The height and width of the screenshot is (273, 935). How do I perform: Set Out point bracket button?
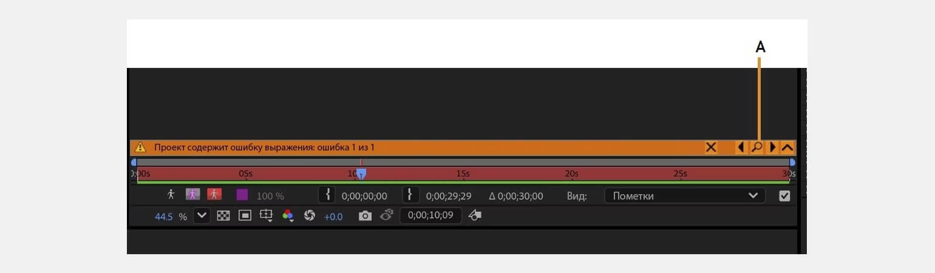coord(411,195)
